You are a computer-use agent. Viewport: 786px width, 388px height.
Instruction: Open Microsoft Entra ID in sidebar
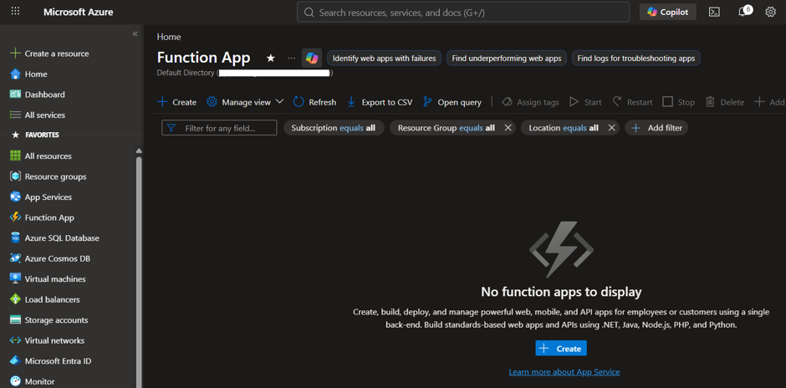click(51, 361)
